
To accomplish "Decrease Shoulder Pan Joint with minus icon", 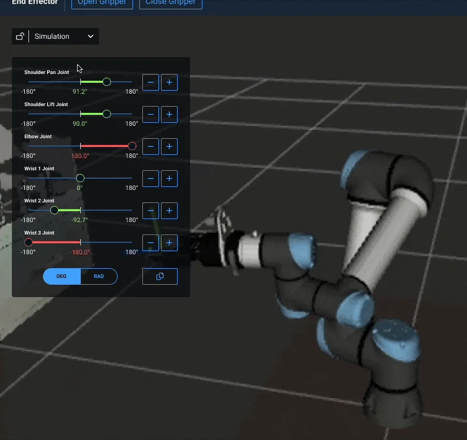I will click(x=151, y=82).
